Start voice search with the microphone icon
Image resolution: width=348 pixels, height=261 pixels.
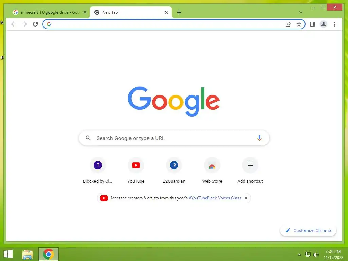259,138
